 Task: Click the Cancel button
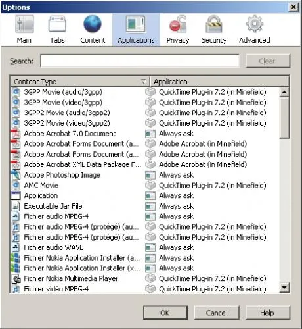click(x=217, y=313)
